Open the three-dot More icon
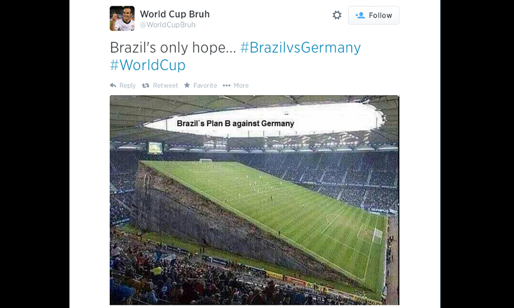Screen dimensions: 514x308 (x=227, y=86)
